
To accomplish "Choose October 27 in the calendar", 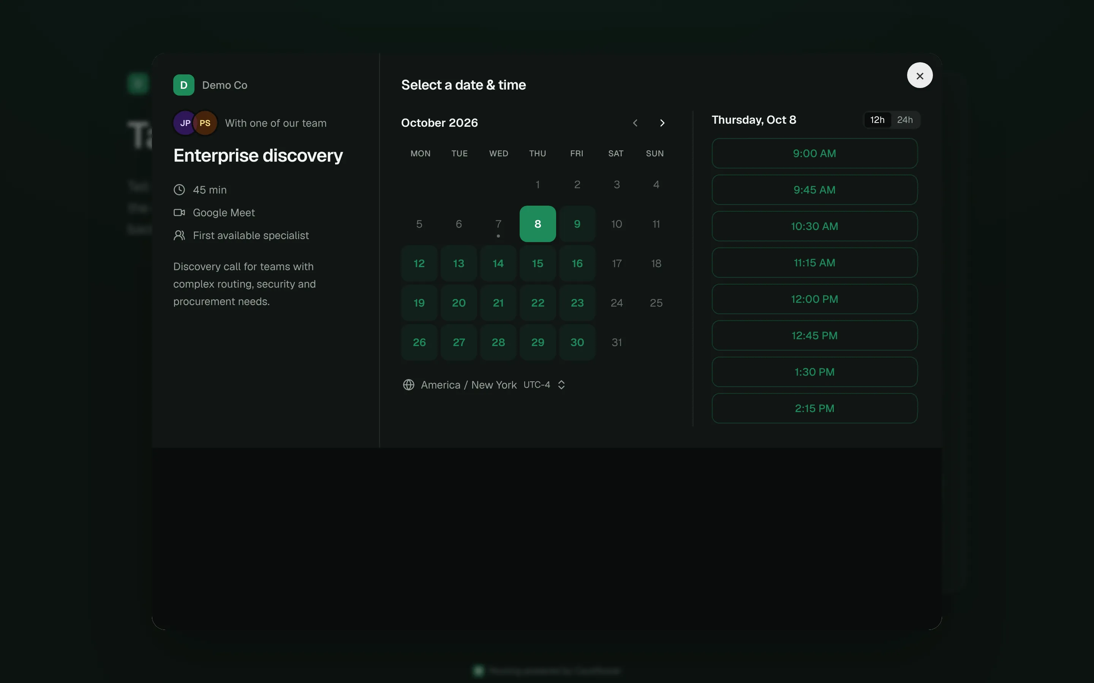I will (x=458, y=342).
